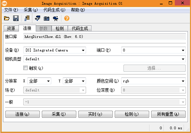Screen dimensions: 191x133
Task: Switch to the 资源 tab
Action: click(11, 28)
